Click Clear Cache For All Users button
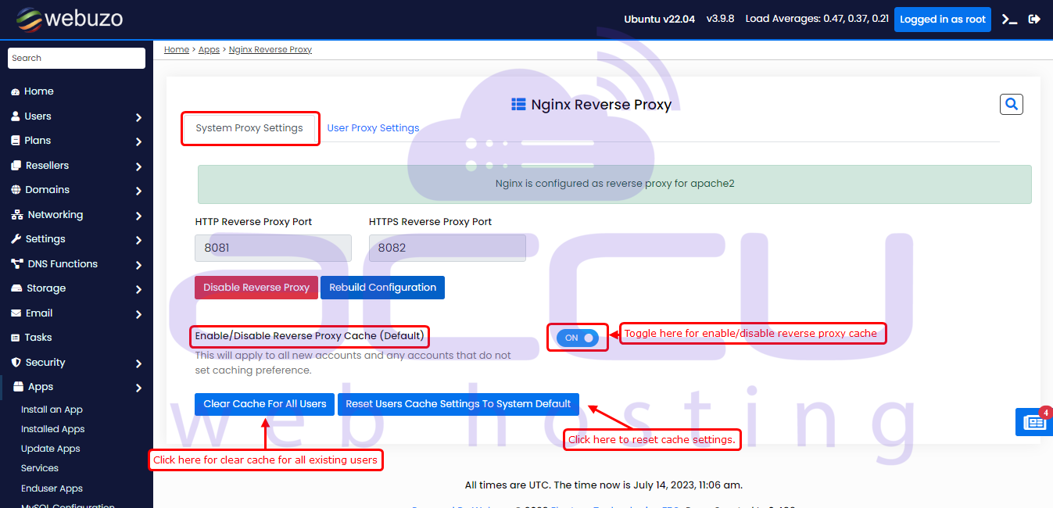 [264, 404]
